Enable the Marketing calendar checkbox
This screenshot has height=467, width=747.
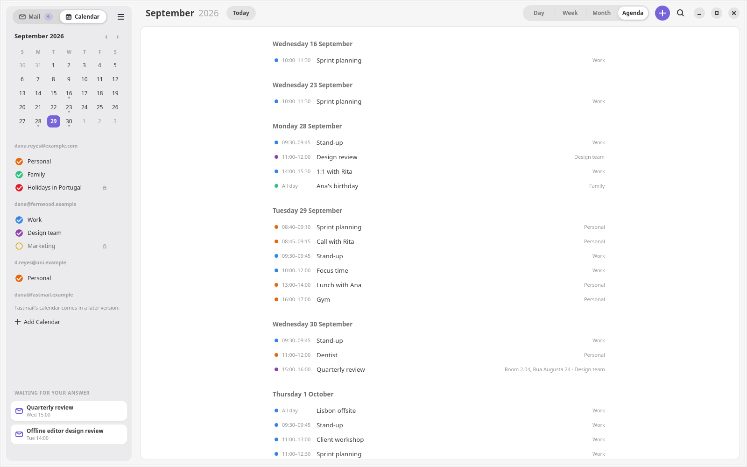(19, 246)
